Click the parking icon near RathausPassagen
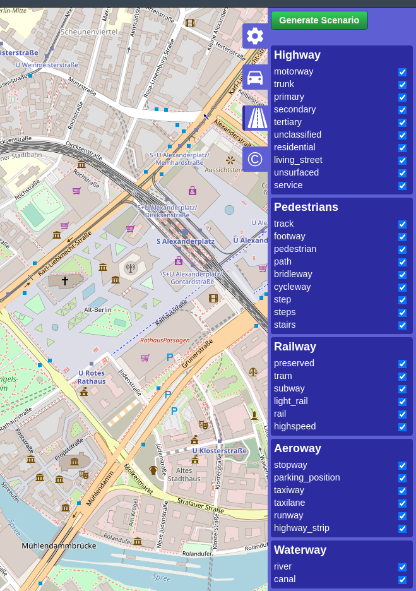 (170, 357)
